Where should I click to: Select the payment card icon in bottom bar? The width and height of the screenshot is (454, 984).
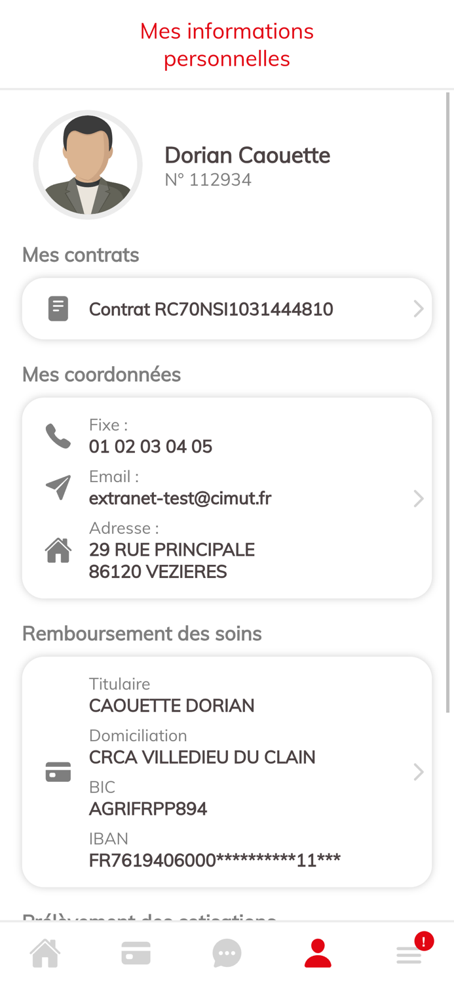136,952
